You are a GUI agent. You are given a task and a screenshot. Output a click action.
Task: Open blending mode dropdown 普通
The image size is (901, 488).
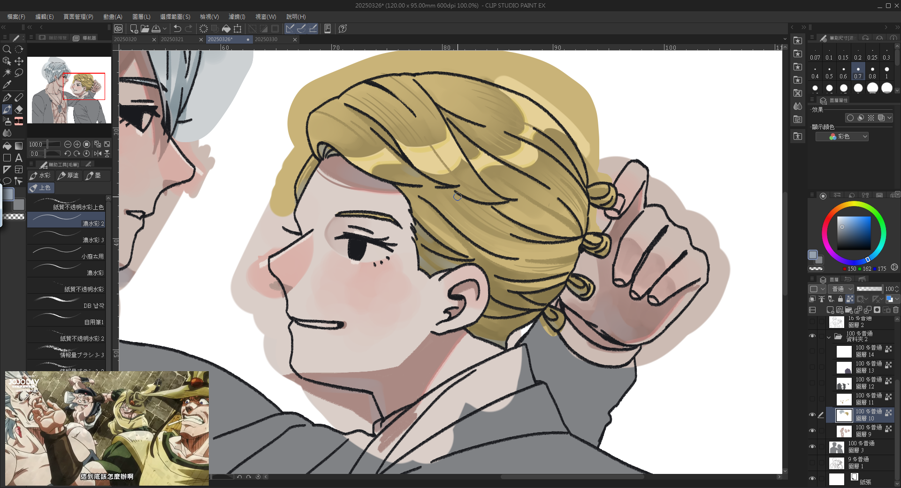tap(840, 289)
